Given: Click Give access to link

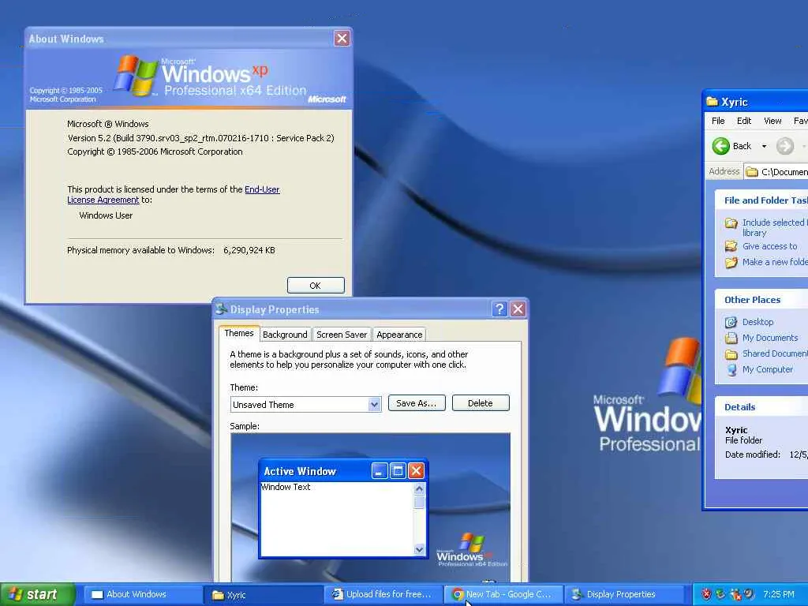Looking at the screenshot, I should (770, 246).
